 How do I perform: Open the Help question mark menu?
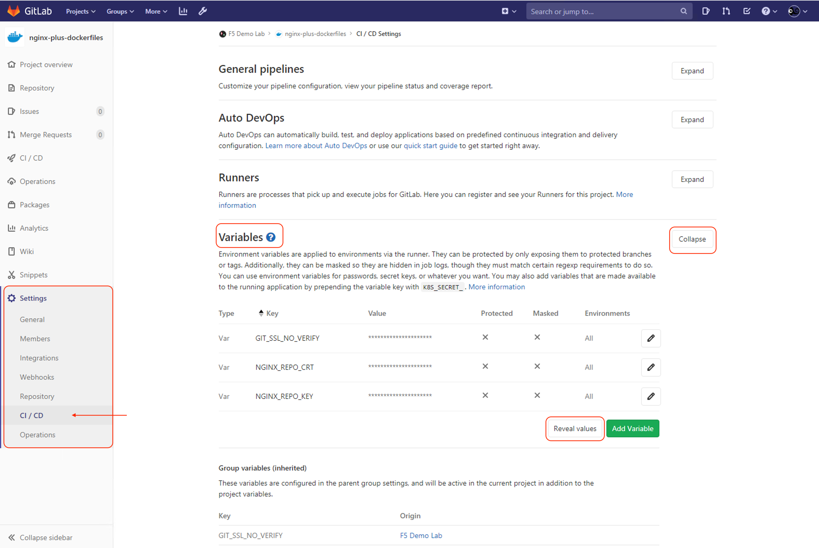(769, 11)
